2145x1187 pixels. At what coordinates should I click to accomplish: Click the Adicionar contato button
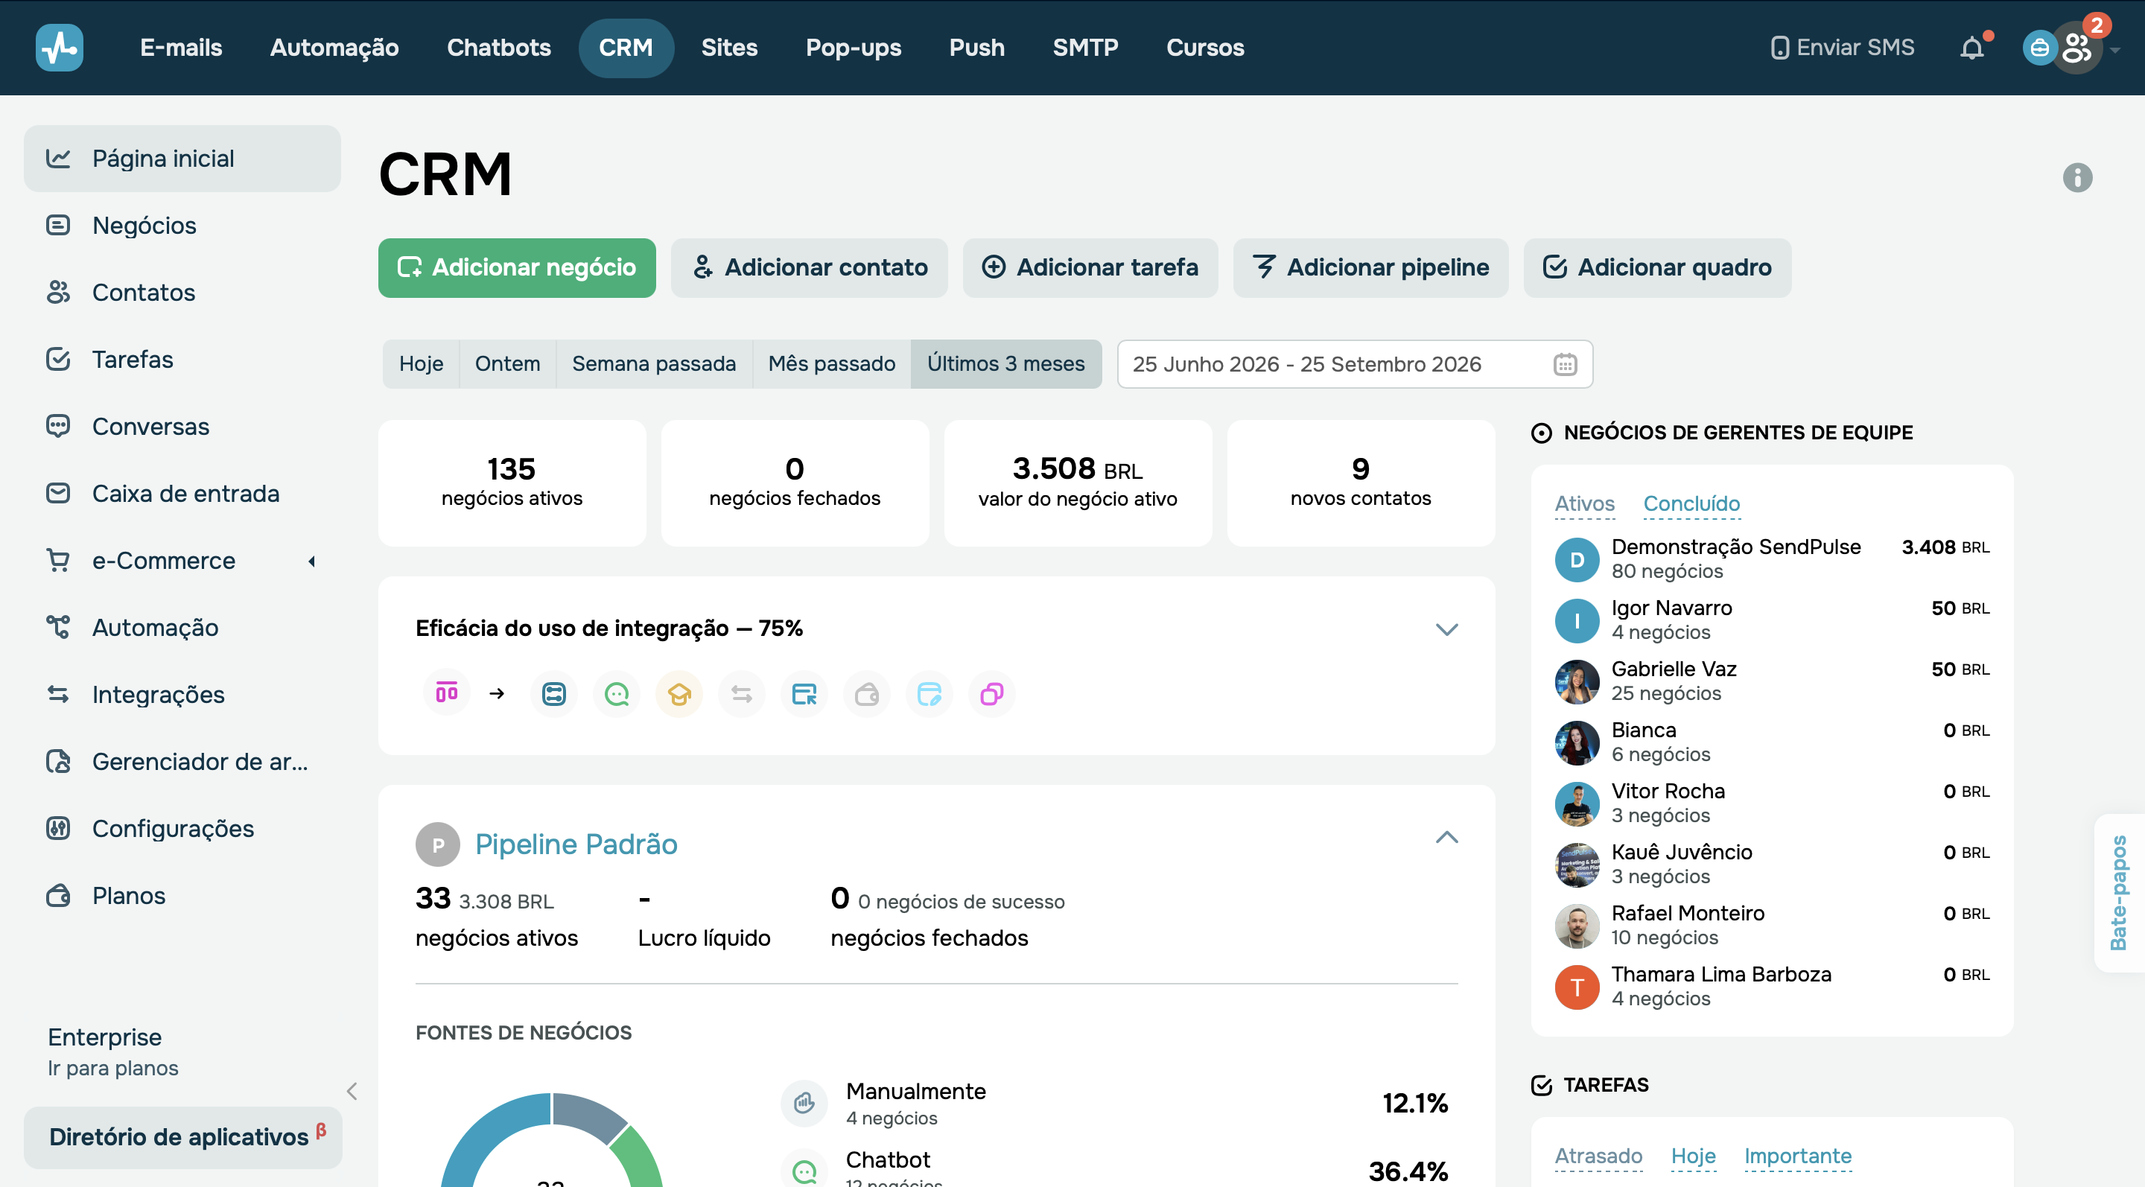810,267
